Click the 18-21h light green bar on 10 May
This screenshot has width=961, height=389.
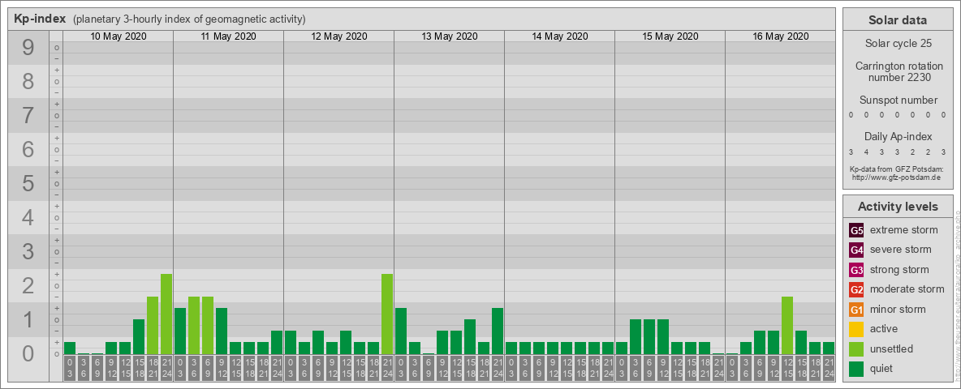pyautogui.click(x=153, y=326)
